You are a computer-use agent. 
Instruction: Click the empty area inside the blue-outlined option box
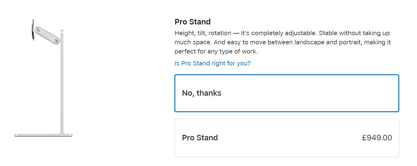(309, 93)
